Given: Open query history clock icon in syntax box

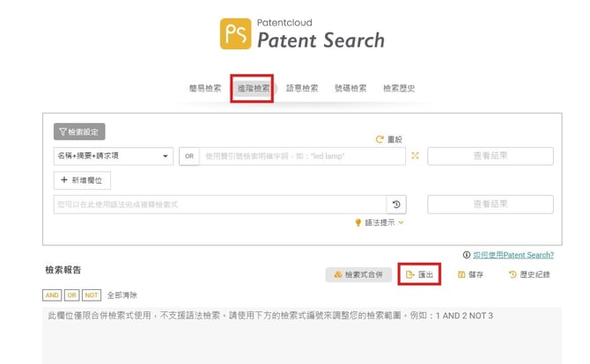Looking at the screenshot, I should pyautogui.click(x=396, y=204).
